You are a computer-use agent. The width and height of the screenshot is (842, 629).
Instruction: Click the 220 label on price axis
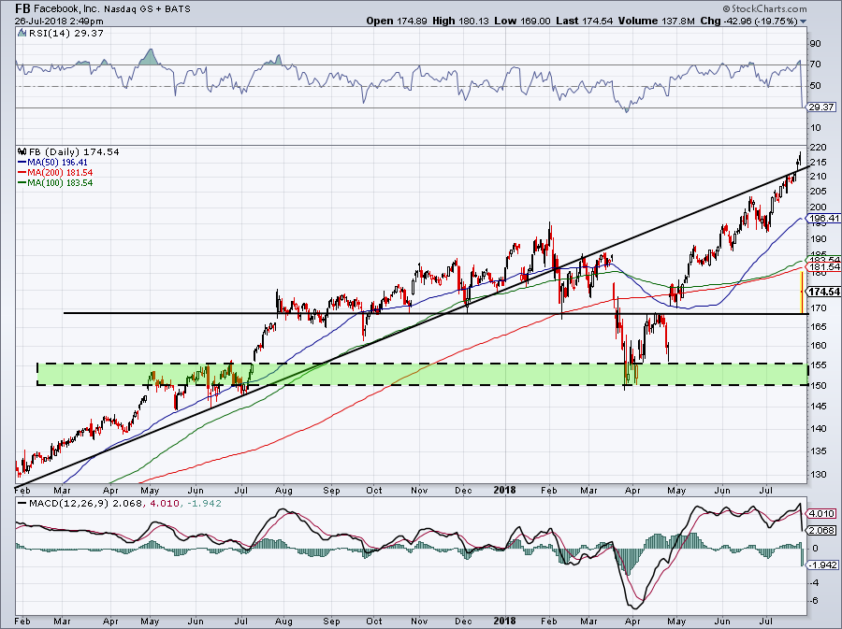tap(819, 147)
